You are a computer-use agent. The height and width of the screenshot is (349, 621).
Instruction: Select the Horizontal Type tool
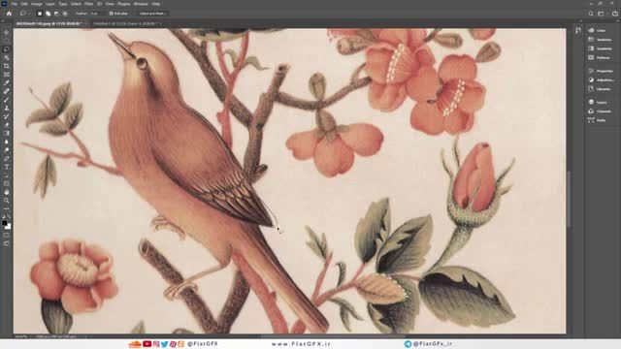click(7, 167)
